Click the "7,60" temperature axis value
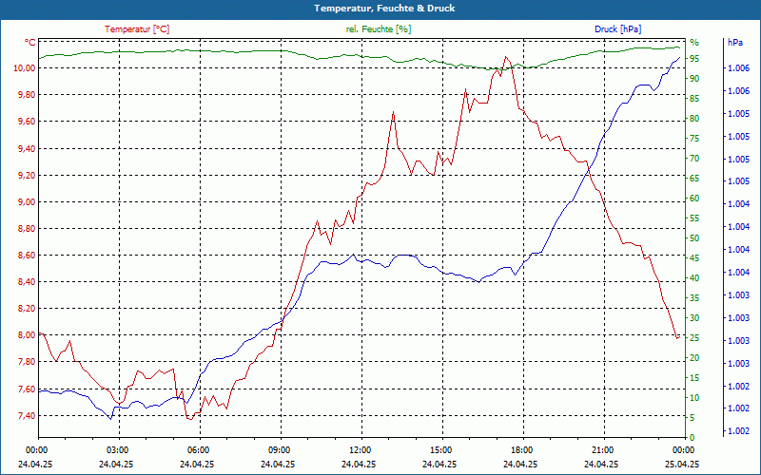Image resolution: width=761 pixels, height=475 pixels. [x=27, y=389]
